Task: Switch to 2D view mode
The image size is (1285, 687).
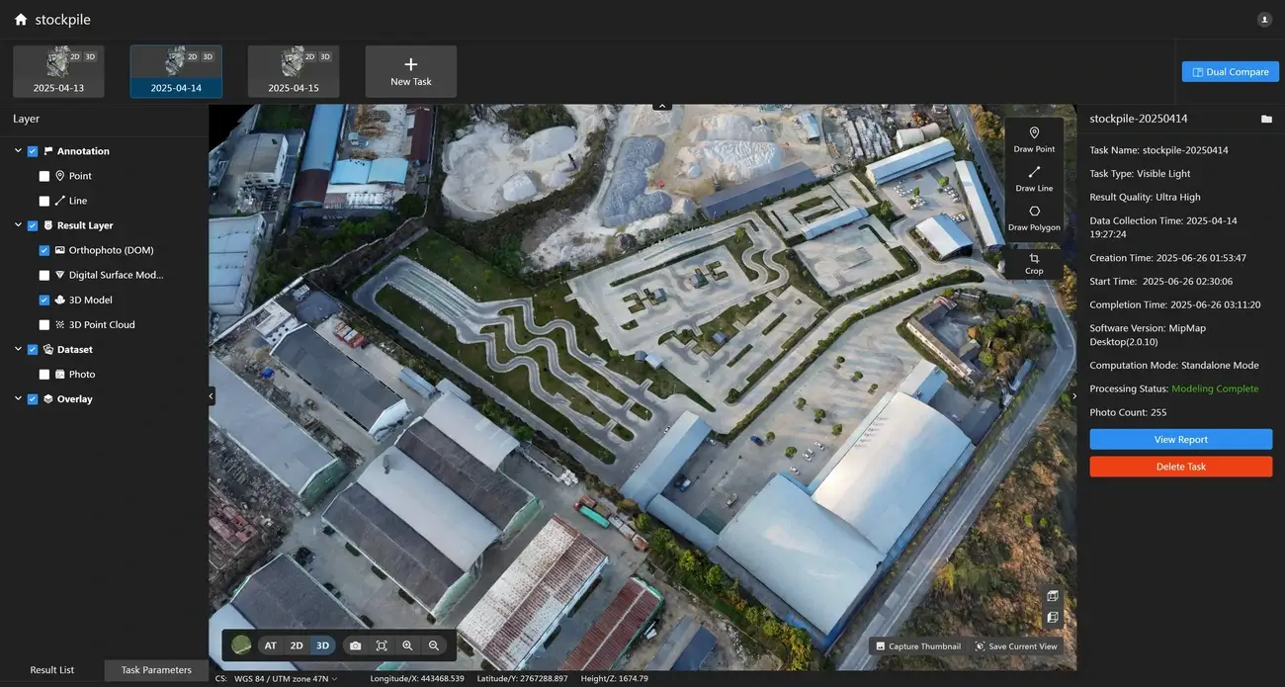Action: (x=297, y=645)
